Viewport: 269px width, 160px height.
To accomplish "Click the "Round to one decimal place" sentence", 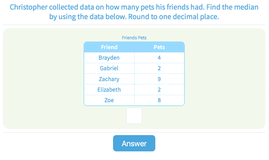I will click(174, 17).
